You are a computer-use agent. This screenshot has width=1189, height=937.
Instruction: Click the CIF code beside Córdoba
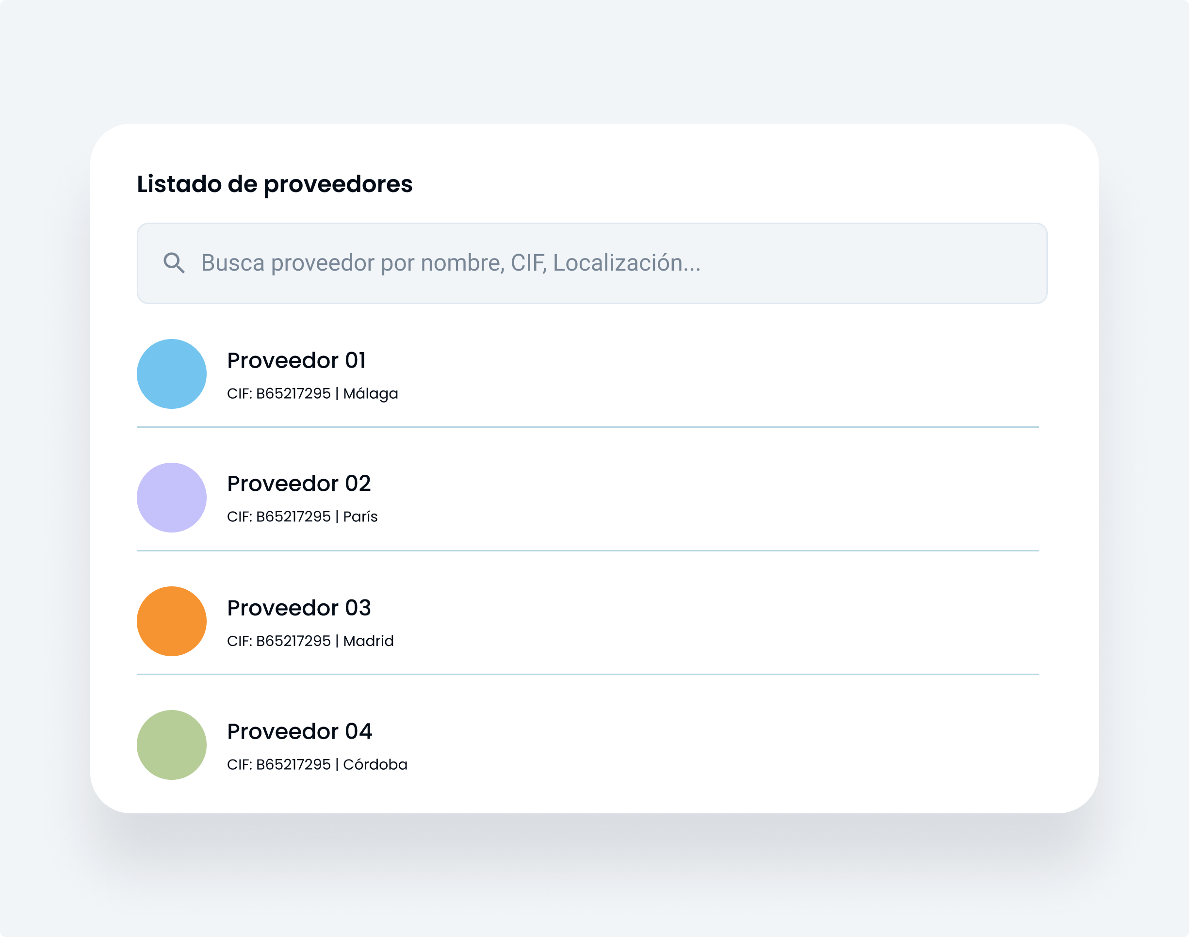tap(279, 765)
